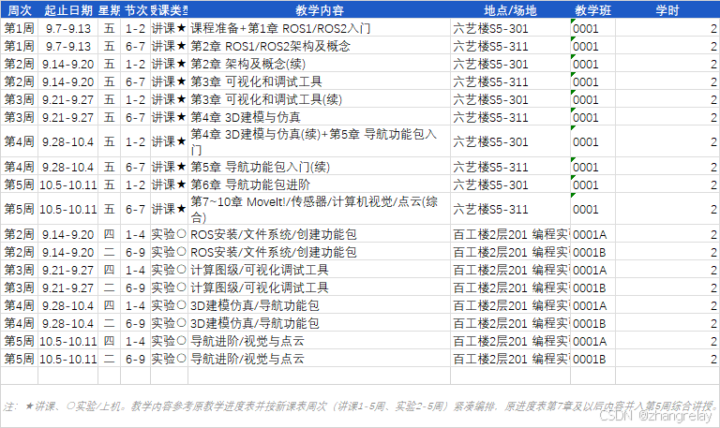720x428 pixels.
Task: Click '六艺楼S5-311' in the ROS1/ROS2架构及概念 row
Action: point(510,46)
